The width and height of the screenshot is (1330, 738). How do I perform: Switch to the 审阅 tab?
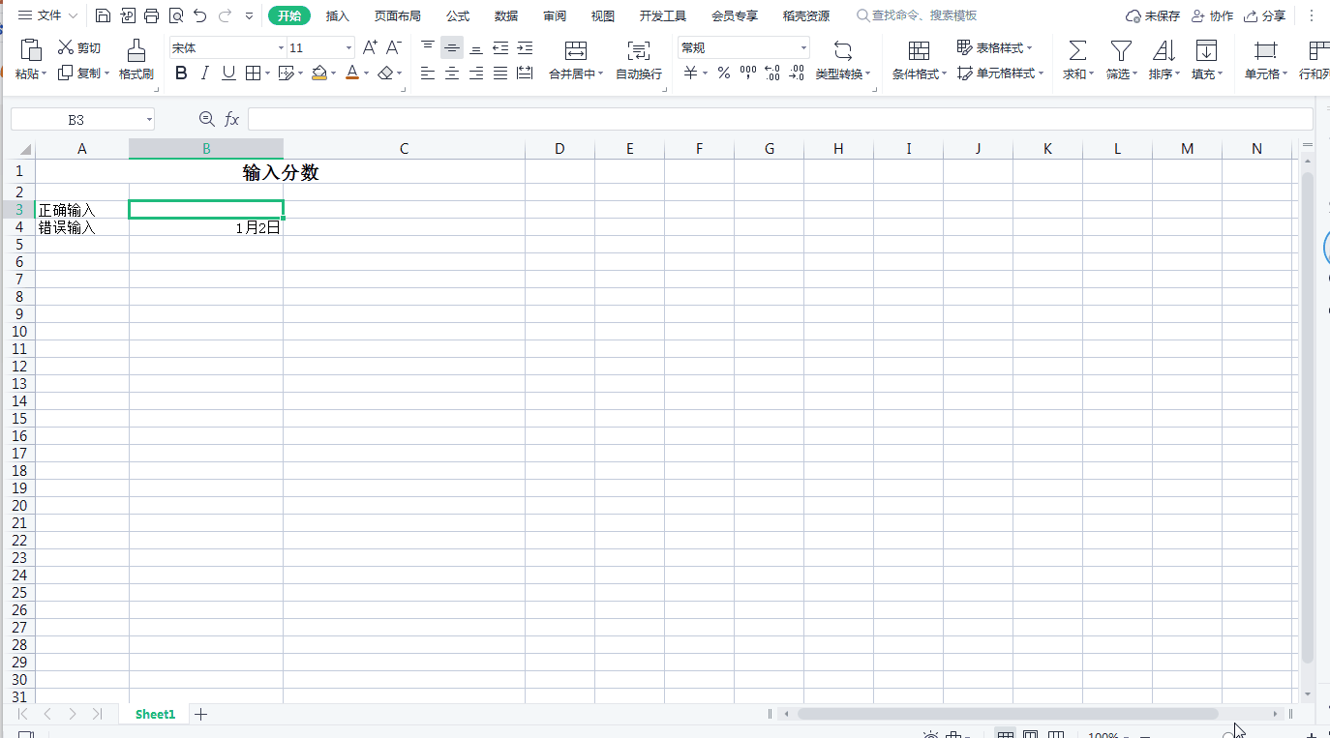tap(555, 15)
